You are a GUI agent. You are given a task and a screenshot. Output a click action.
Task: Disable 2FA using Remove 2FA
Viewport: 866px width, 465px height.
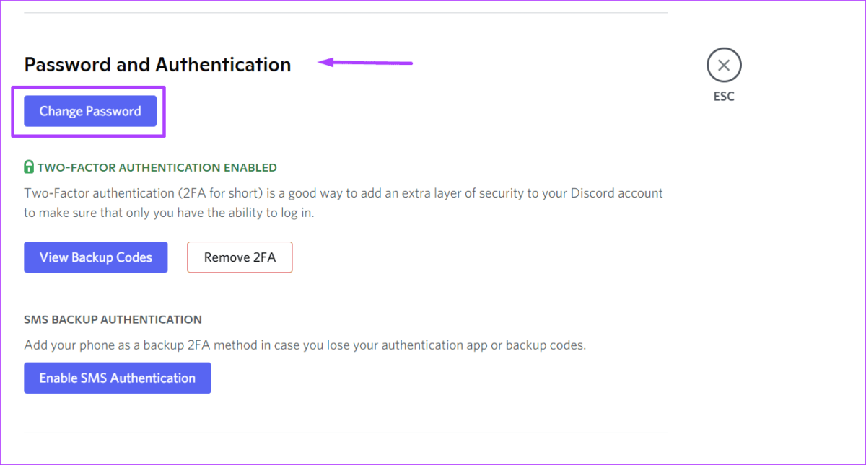pos(240,257)
